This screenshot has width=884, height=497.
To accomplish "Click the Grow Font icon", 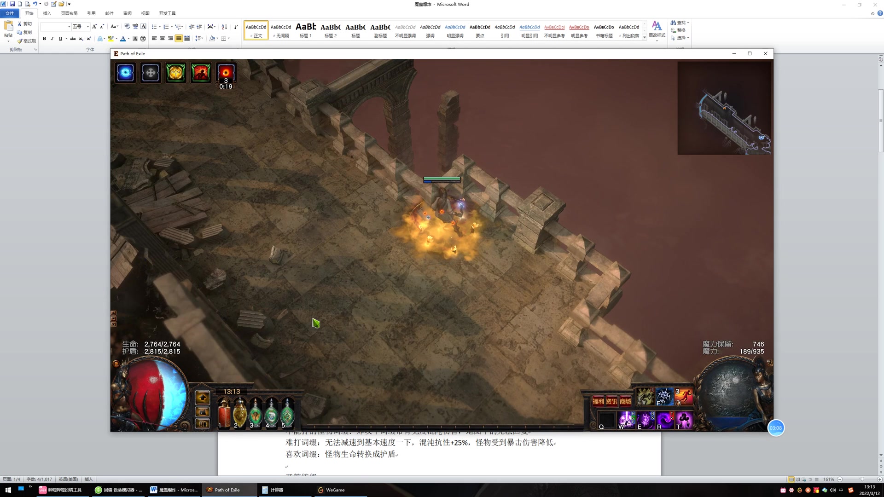I will click(94, 27).
